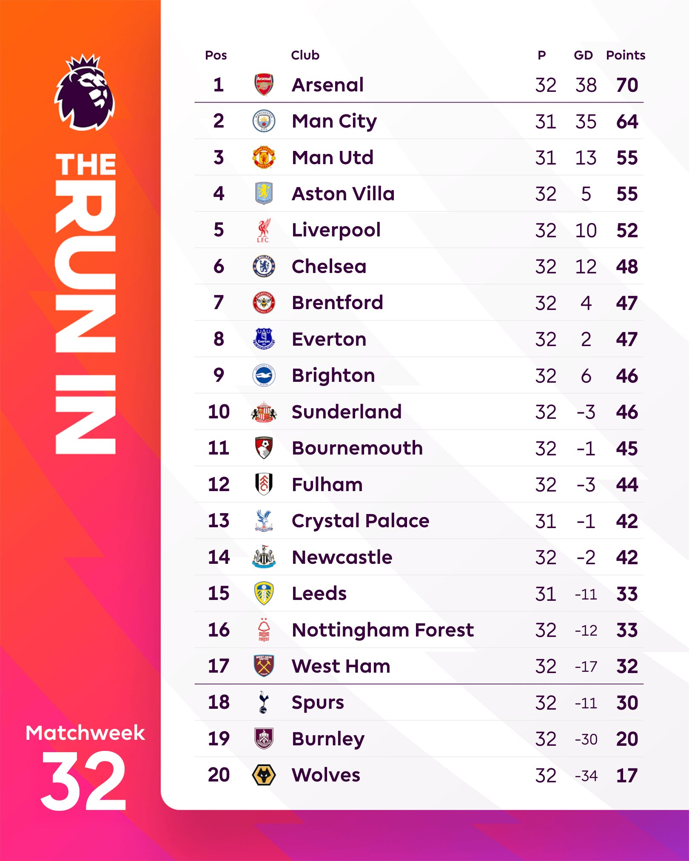Click the Premier League lion logo
Image resolution: width=689 pixels, height=861 pixels.
click(85, 92)
